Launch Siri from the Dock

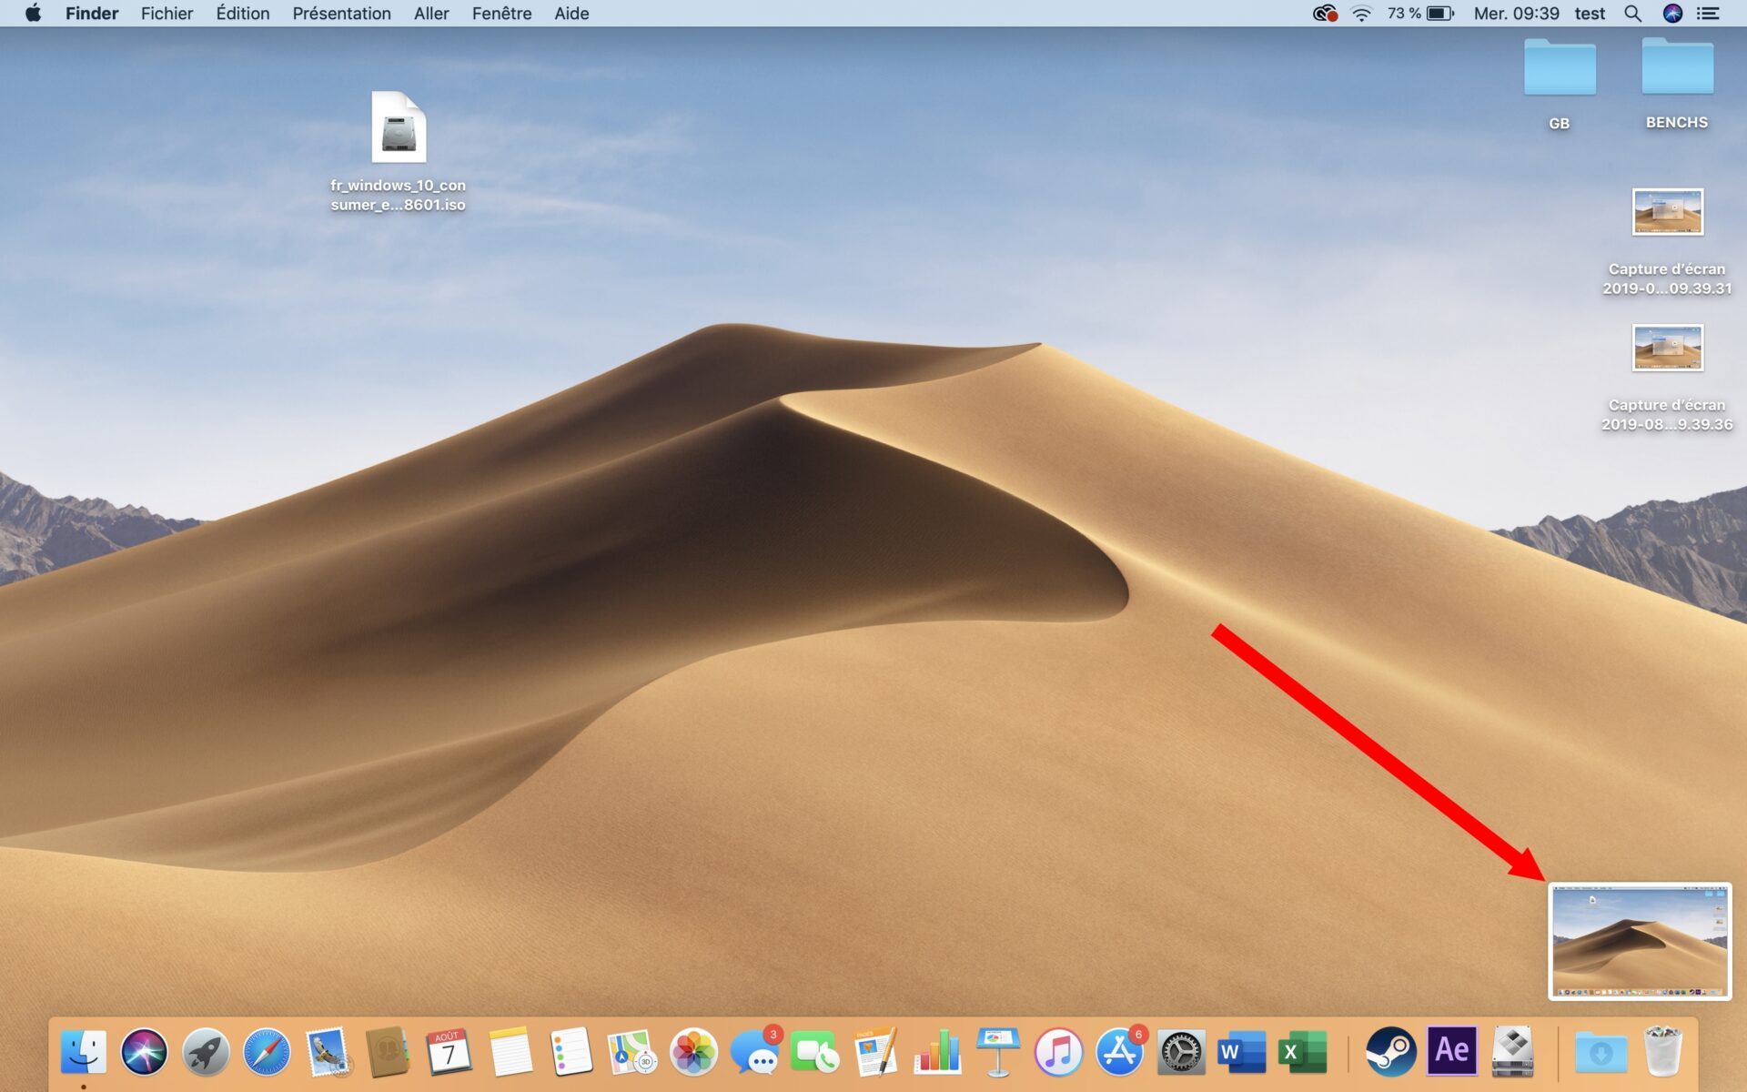(145, 1053)
